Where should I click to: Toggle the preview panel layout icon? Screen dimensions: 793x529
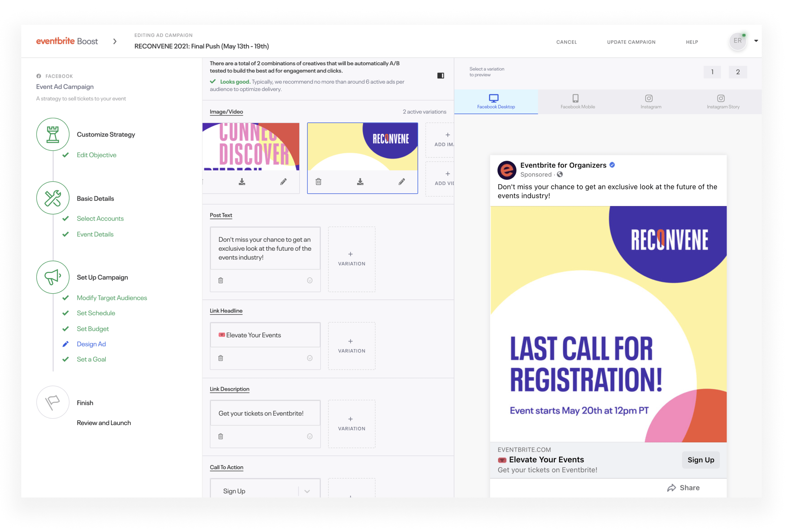tap(441, 76)
